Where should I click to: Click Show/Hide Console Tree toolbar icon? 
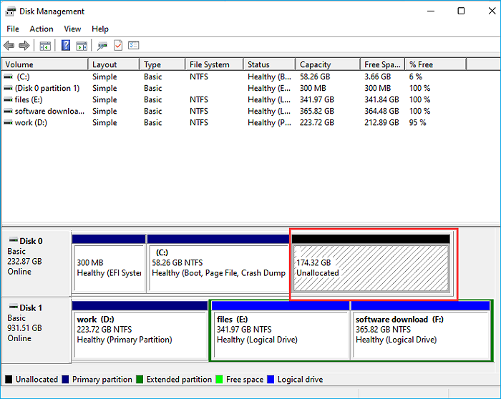point(45,46)
